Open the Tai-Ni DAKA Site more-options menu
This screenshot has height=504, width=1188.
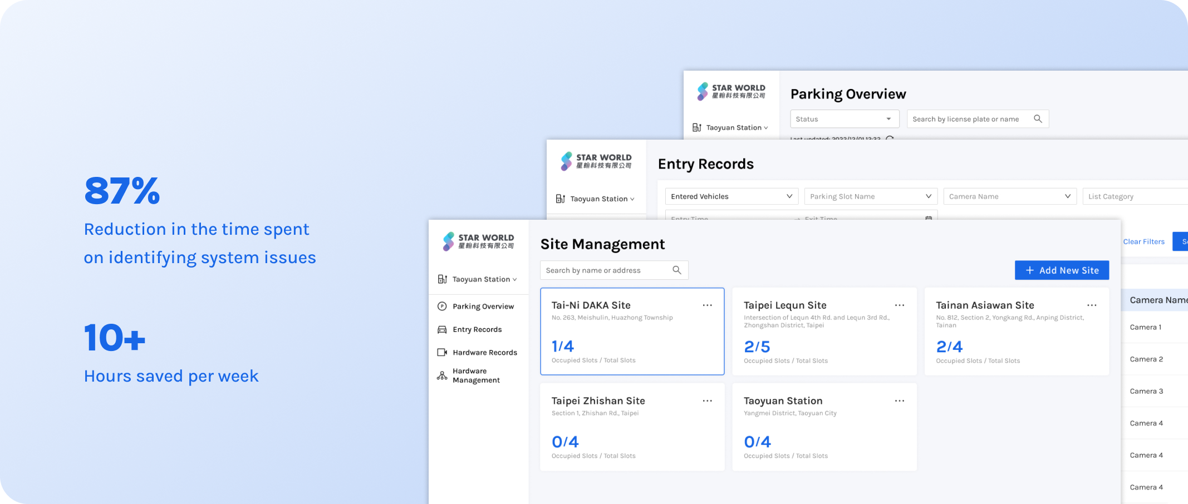click(x=707, y=305)
